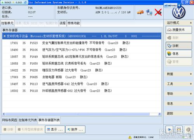Click the 引导型故障查询 button
Screen dimensions: 194x140
pos(30,129)
